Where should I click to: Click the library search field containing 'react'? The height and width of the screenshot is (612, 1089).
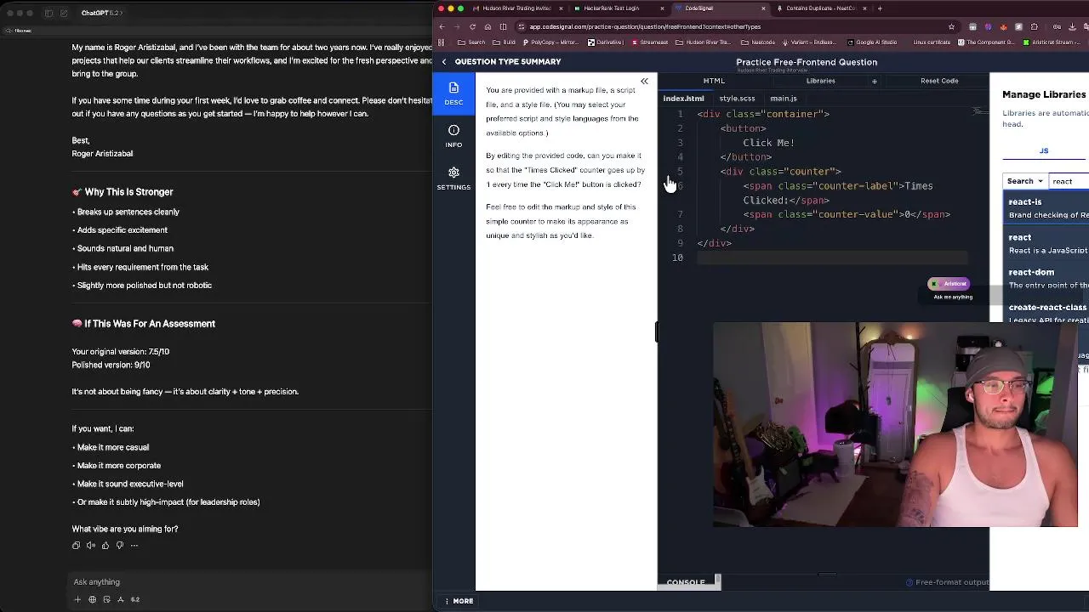1069,181
